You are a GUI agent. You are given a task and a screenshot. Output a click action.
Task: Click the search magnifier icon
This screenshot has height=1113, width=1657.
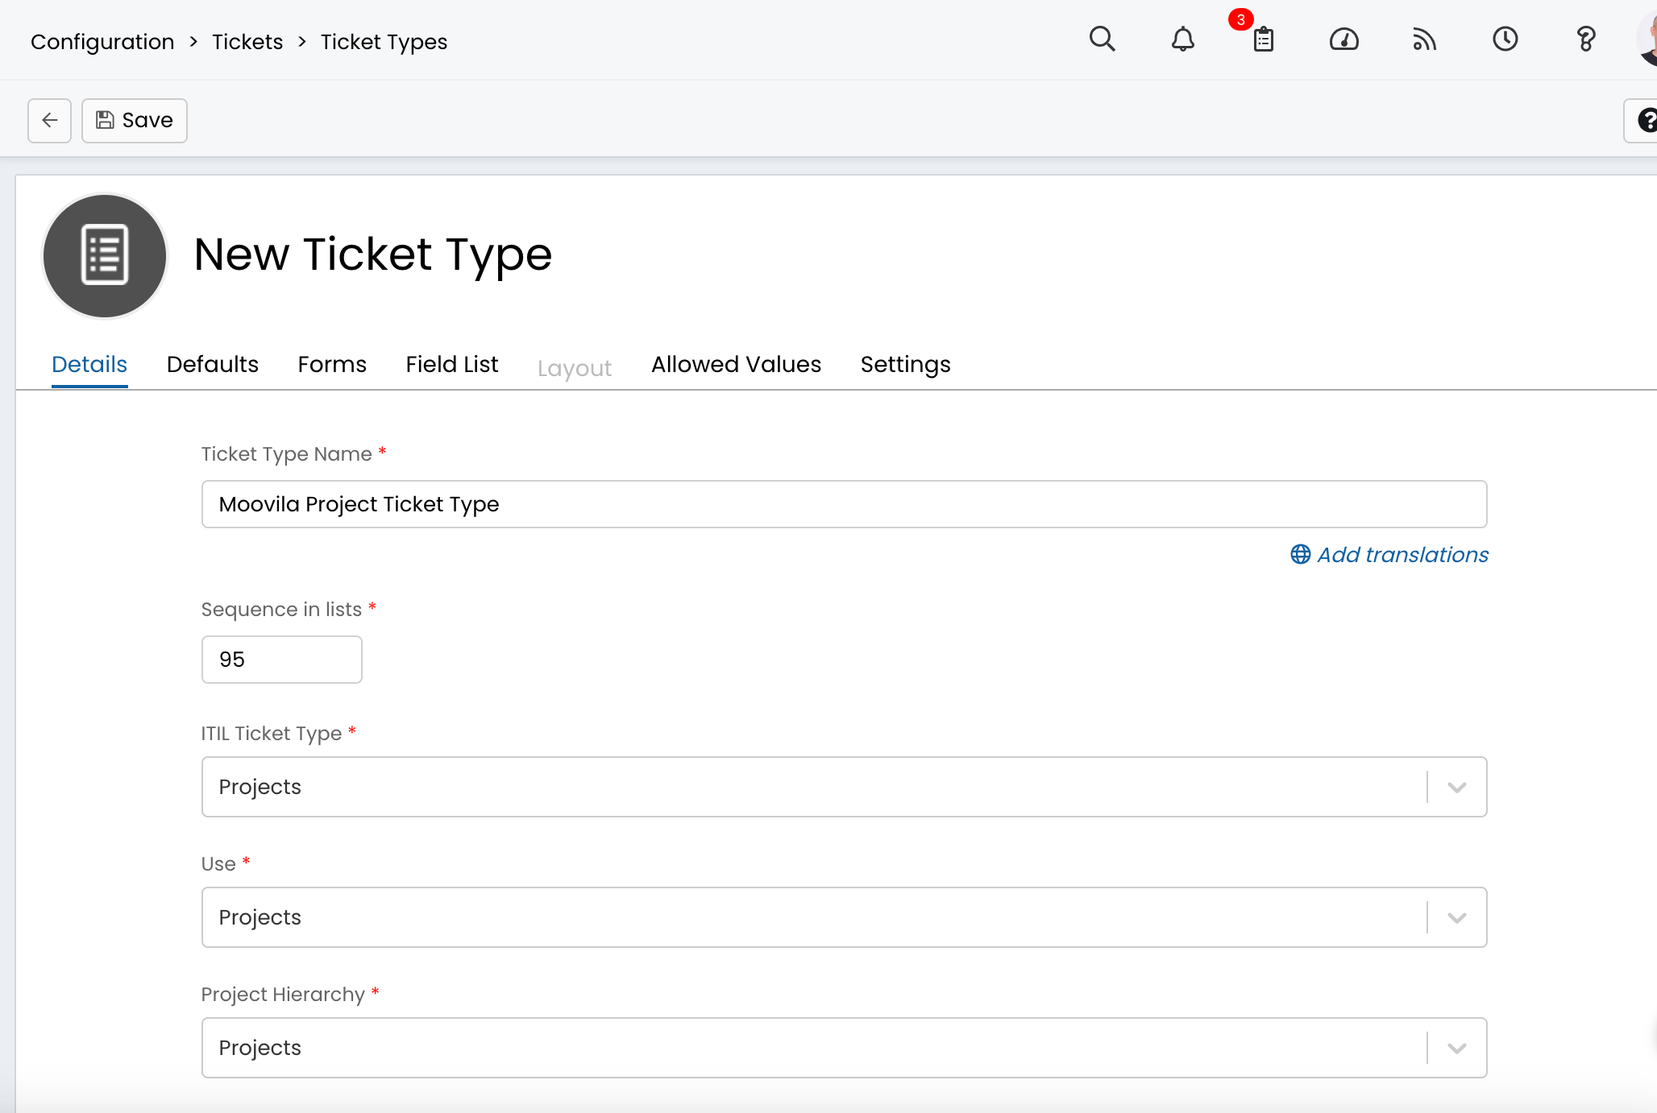pos(1102,39)
